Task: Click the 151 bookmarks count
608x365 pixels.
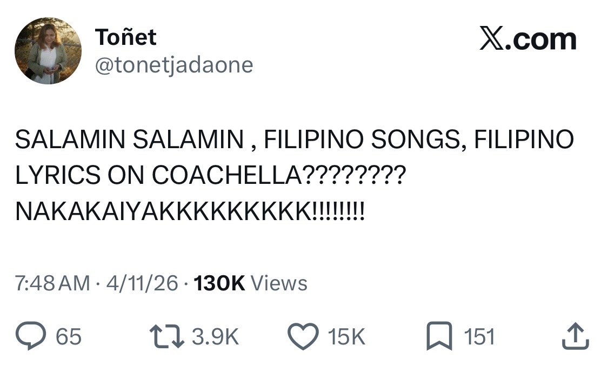Action: [x=479, y=337]
